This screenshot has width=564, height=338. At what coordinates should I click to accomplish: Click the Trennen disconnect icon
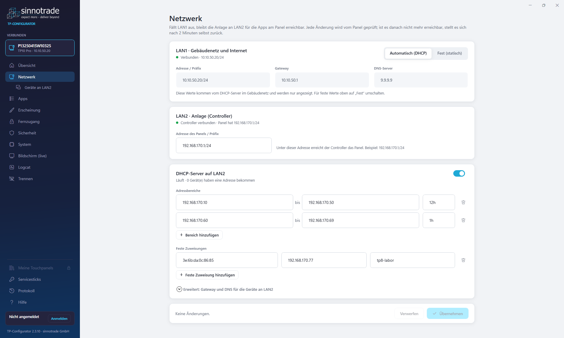[12, 179]
